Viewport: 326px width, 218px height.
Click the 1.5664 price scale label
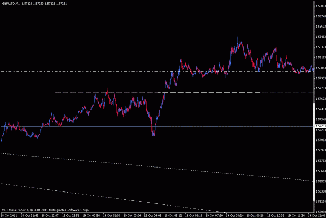click(321, 171)
